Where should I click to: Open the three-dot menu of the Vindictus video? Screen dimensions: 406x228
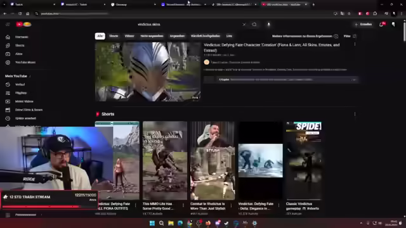coord(355,44)
